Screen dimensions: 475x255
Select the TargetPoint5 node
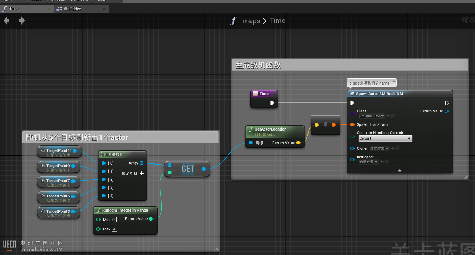58,197
